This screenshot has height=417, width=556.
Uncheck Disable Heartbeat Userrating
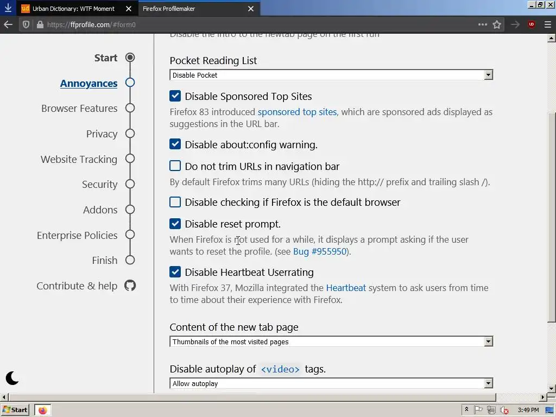pos(175,272)
